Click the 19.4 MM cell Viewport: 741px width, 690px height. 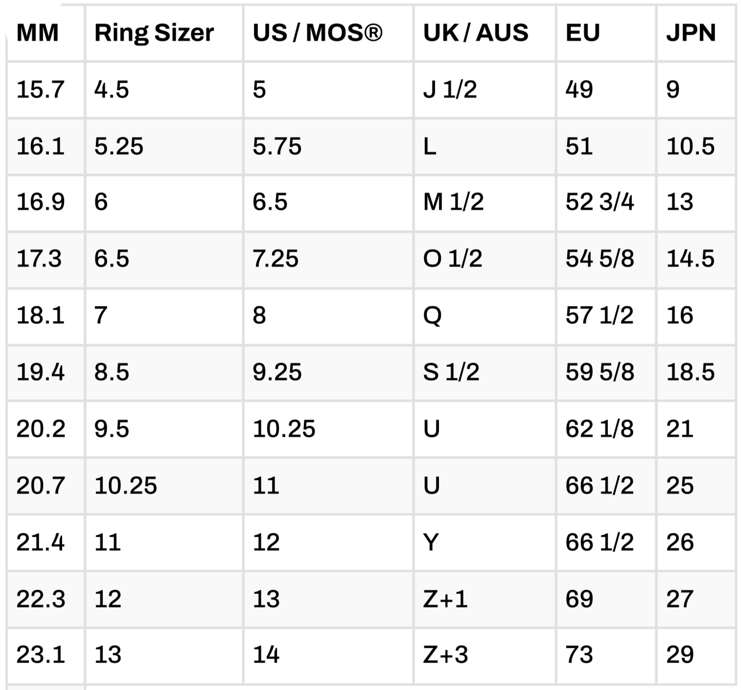coord(40,372)
